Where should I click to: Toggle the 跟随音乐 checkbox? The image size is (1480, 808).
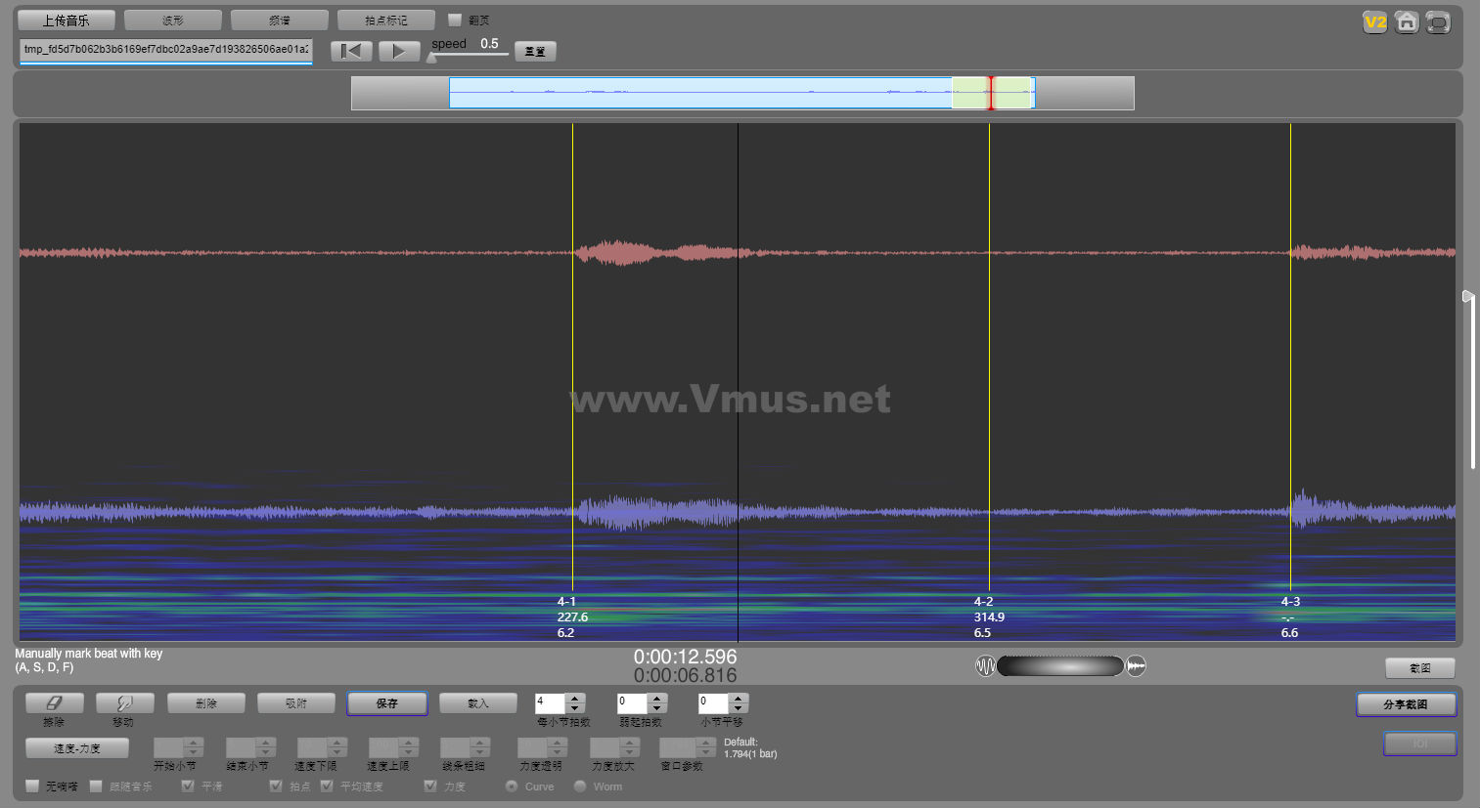96,786
